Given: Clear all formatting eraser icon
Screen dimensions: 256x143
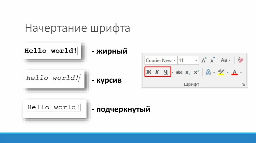Looking at the screenshot, I should click(x=241, y=60).
